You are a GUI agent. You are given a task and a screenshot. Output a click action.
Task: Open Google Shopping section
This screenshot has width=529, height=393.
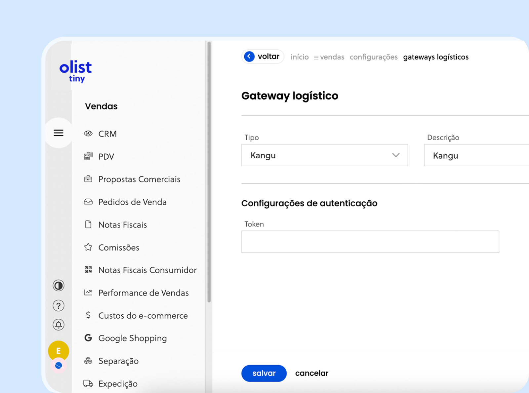click(x=133, y=338)
